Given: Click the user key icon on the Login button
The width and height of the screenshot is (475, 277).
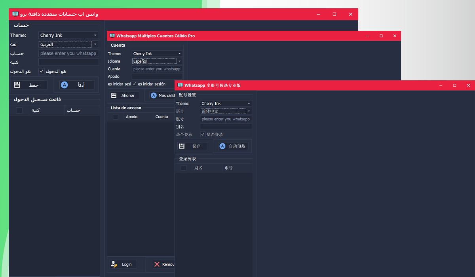Looking at the screenshot, I should point(114,264).
